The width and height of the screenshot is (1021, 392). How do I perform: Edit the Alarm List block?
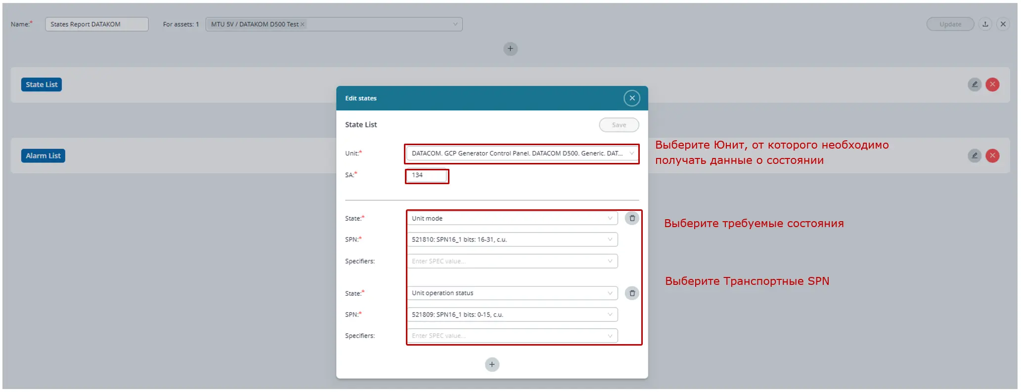(x=974, y=156)
